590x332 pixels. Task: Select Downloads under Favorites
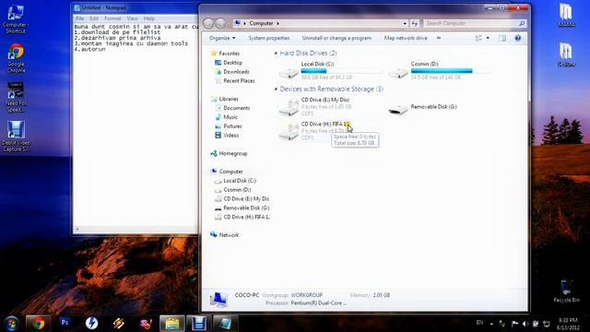[x=236, y=72]
